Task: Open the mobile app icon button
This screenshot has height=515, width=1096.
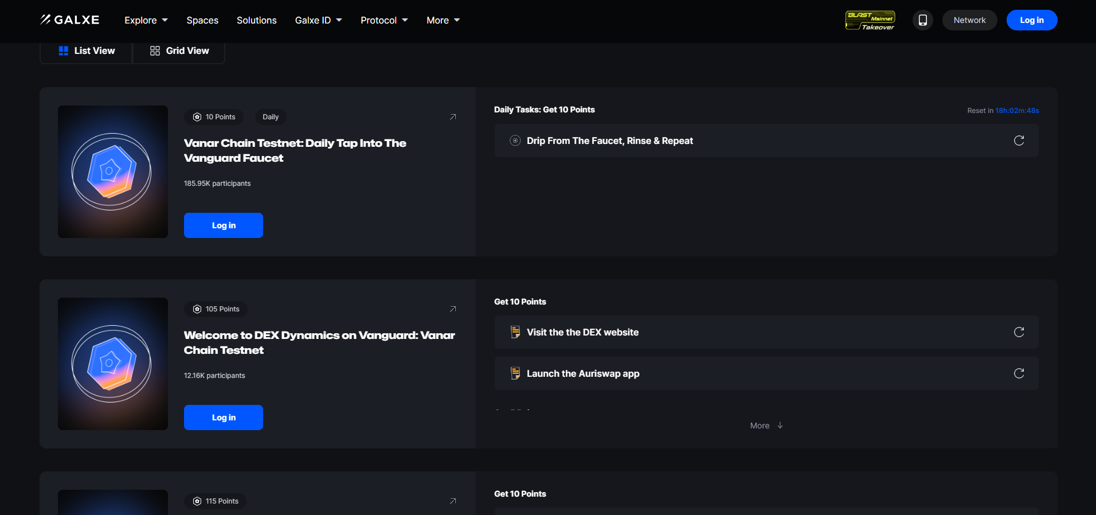Action: (923, 20)
